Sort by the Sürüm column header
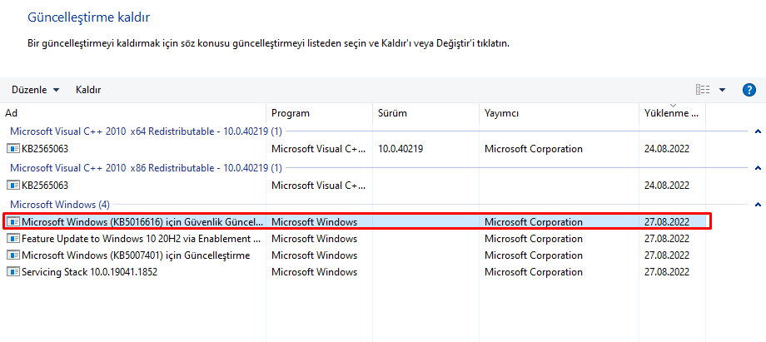 426,113
